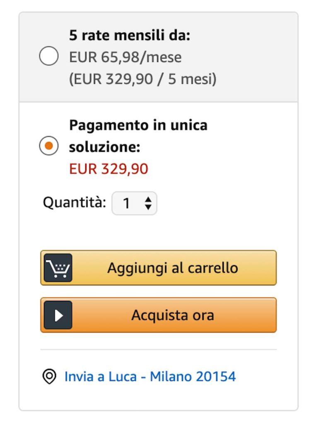Image resolution: width=309 pixels, height=425 pixels.
Task: Click the play arrow icon on Acquista ora
Action: [58, 315]
